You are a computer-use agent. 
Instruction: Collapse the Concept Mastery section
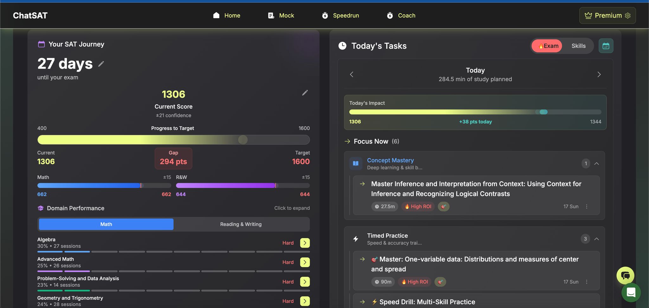[x=596, y=163]
